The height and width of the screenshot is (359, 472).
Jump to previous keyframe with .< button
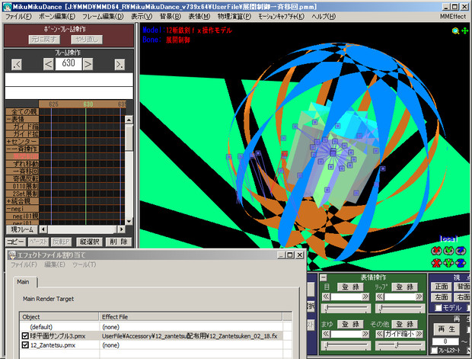tap(17, 64)
